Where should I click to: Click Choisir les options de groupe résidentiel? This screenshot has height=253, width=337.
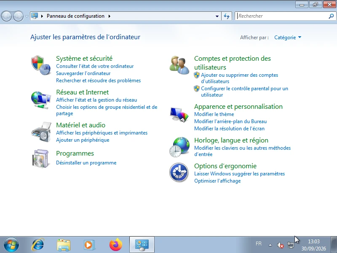point(107,110)
